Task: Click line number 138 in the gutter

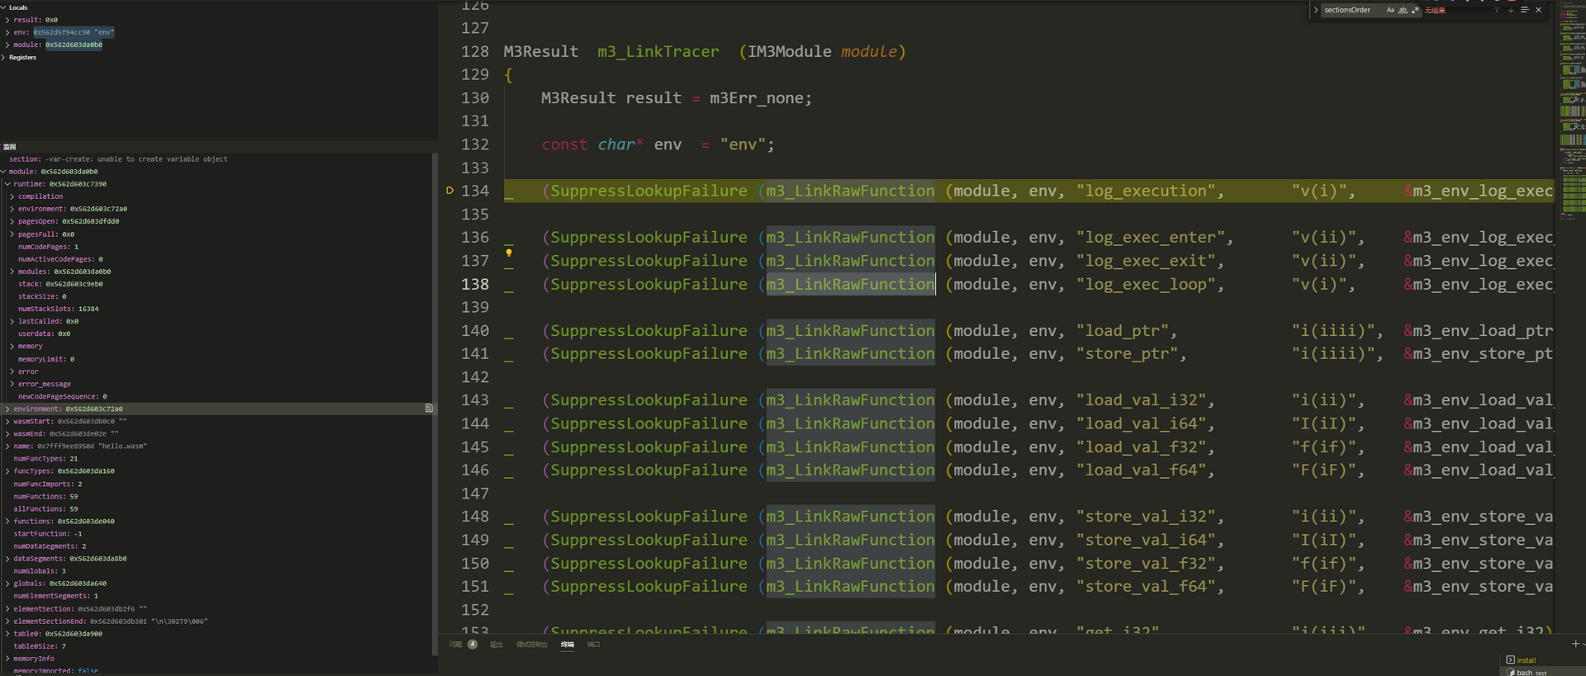Action: click(475, 284)
